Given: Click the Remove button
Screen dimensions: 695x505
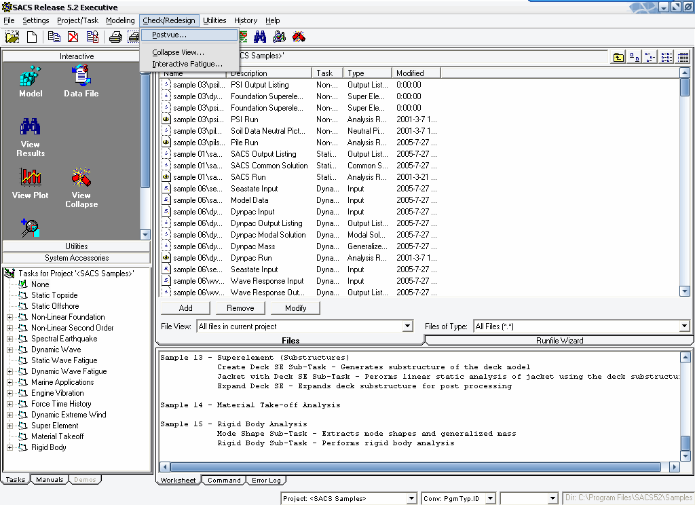Looking at the screenshot, I should (240, 307).
